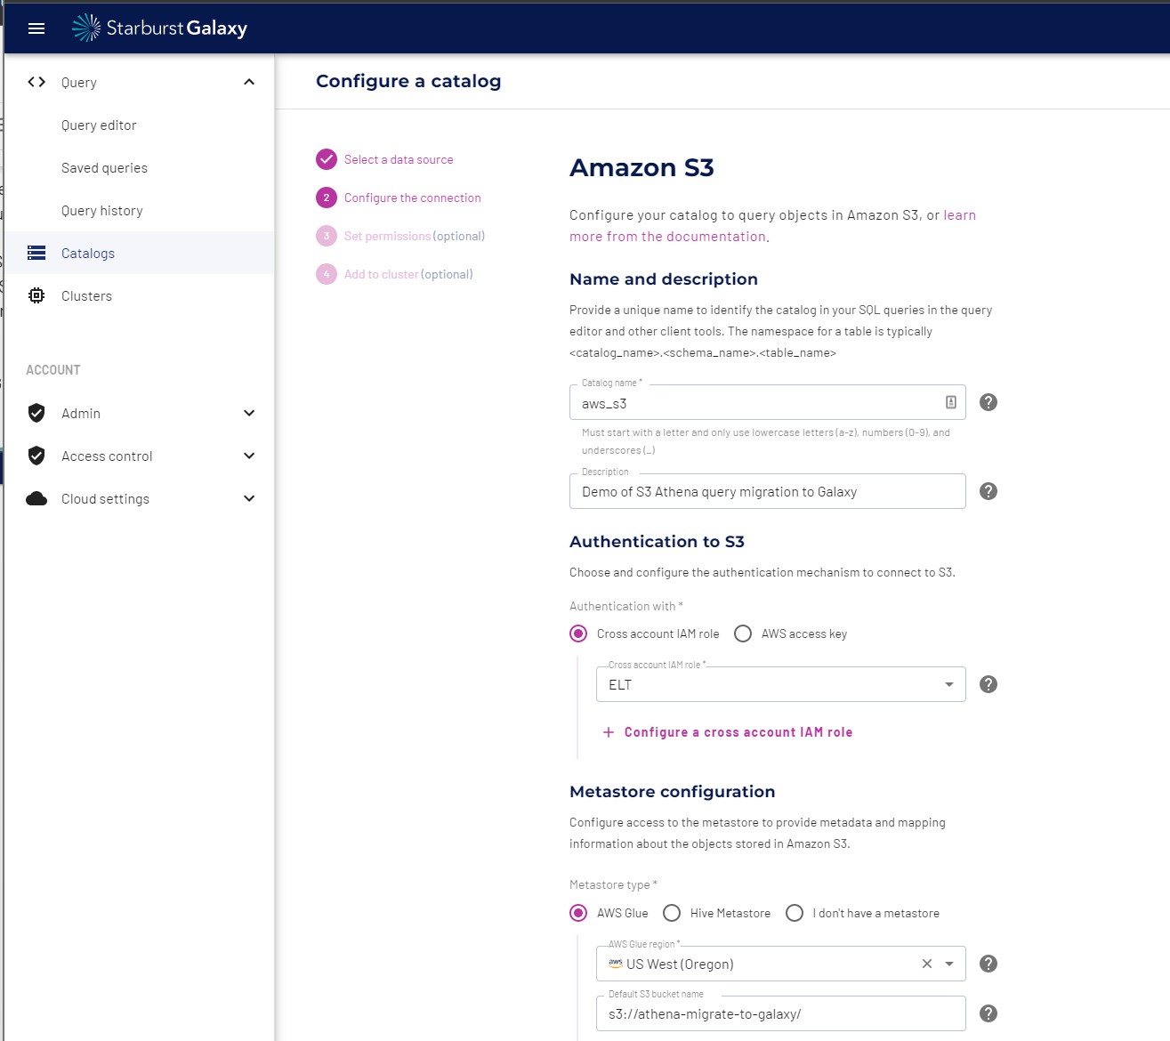The height and width of the screenshot is (1041, 1170).
Task: Open help for AWS Glue region
Action: [988, 964]
